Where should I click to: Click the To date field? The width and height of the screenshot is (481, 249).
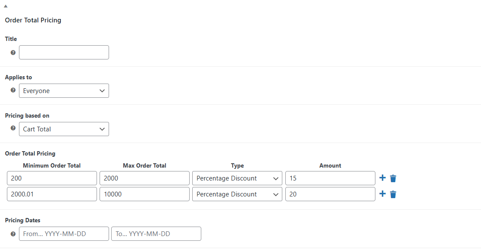pos(156,233)
